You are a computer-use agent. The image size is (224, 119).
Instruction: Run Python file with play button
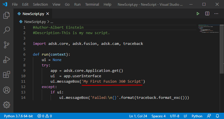pos(198,14)
